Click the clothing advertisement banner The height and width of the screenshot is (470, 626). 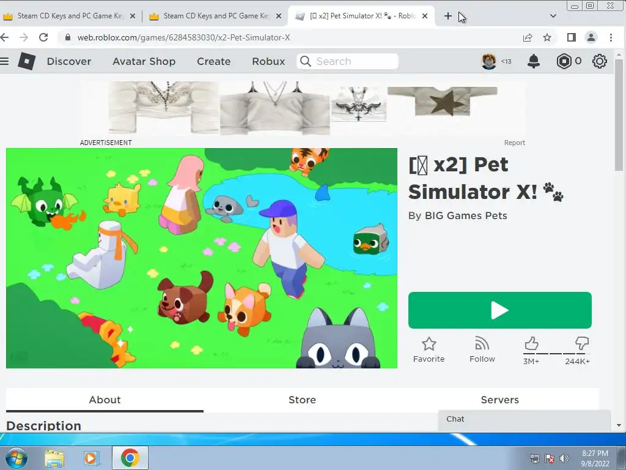point(302,108)
